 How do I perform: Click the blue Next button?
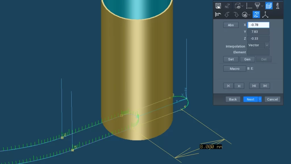pyautogui.click(x=251, y=99)
